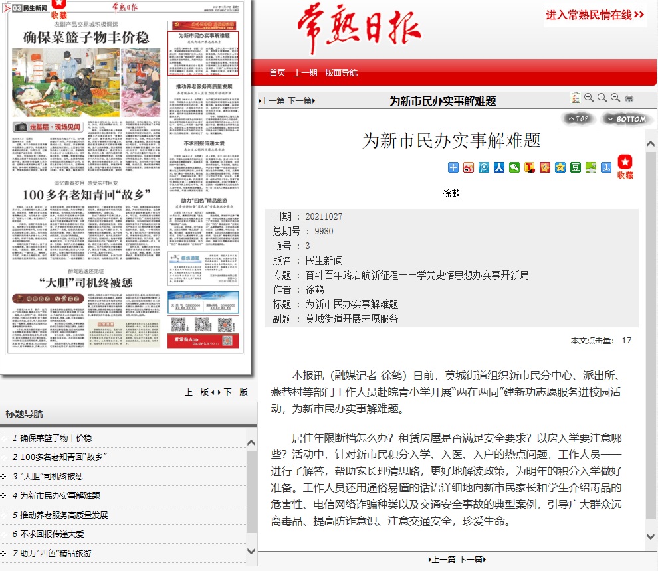The height and width of the screenshot is (571, 658).
Task: Print the article with the printer icon
Action: pyautogui.click(x=629, y=98)
